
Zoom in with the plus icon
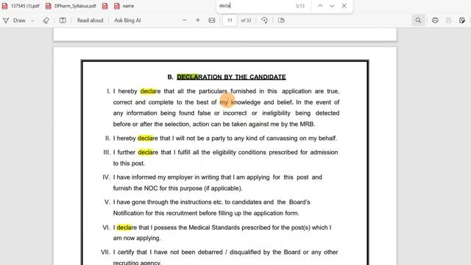(198, 20)
